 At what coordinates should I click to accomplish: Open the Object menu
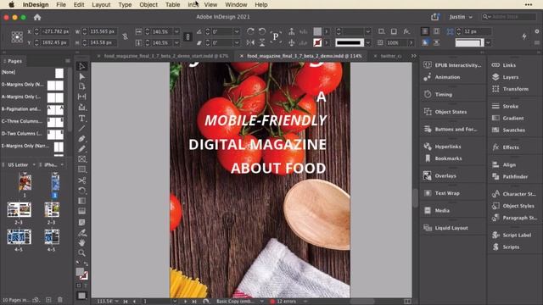[x=148, y=5]
